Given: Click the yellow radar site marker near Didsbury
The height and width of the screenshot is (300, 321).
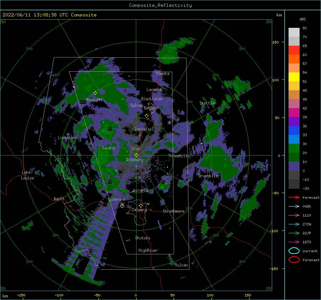Looking at the screenshot, I should point(136,155).
